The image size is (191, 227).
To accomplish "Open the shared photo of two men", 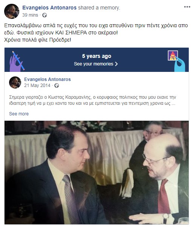I will (97, 173).
